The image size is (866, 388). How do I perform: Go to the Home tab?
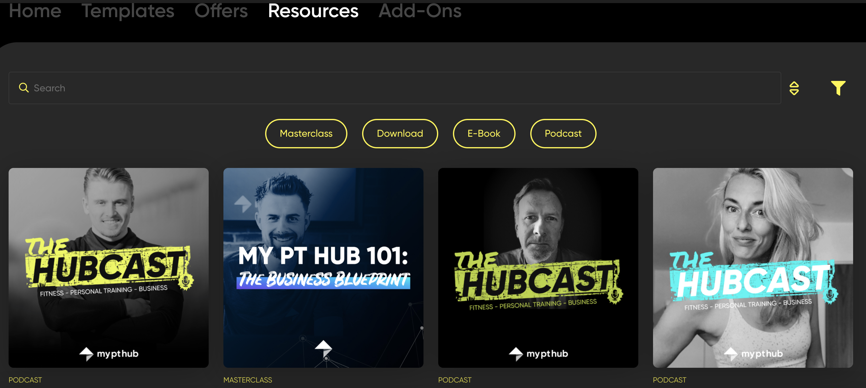[x=35, y=11]
